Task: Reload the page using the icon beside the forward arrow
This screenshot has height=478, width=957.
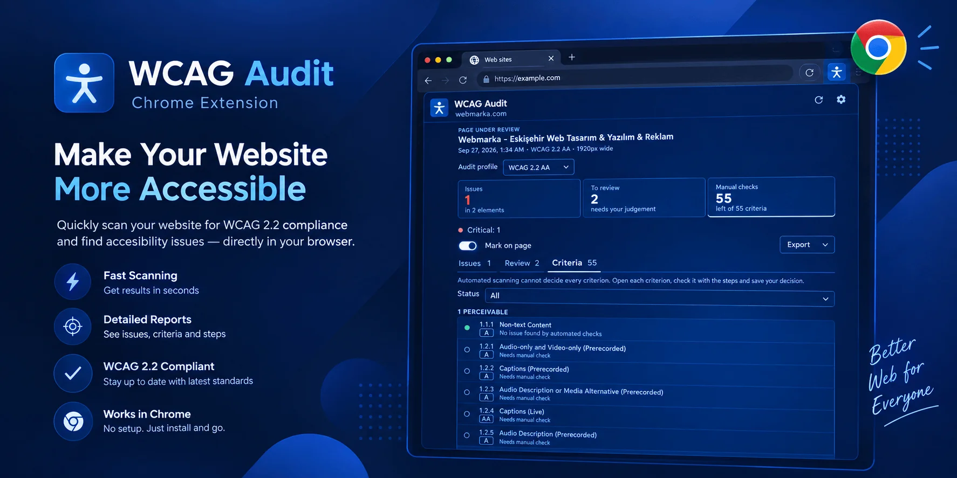Action: 463,80
